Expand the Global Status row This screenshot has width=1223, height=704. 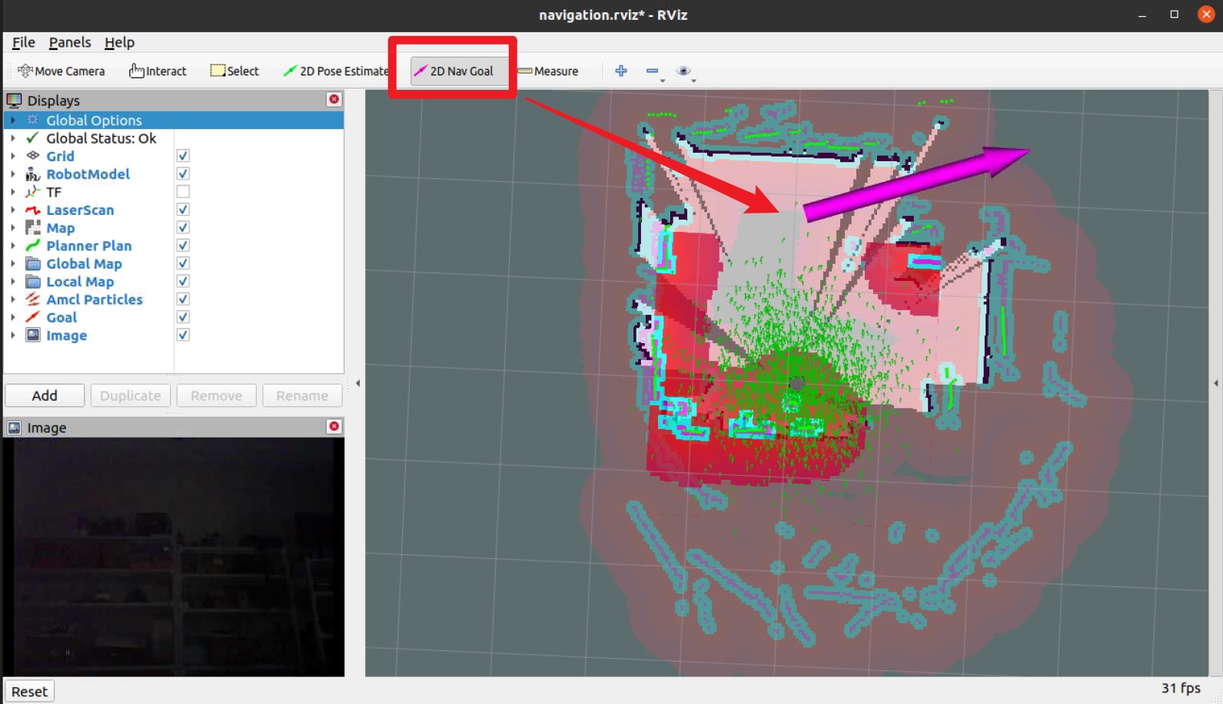coord(12,138)
